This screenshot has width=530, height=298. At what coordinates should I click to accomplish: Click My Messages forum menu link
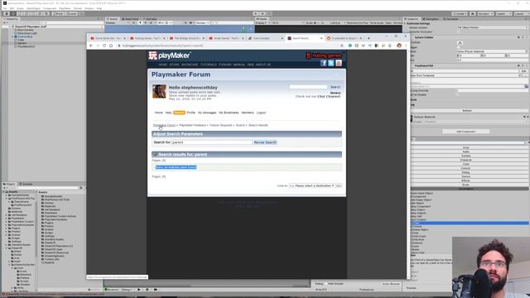[207, 113]
